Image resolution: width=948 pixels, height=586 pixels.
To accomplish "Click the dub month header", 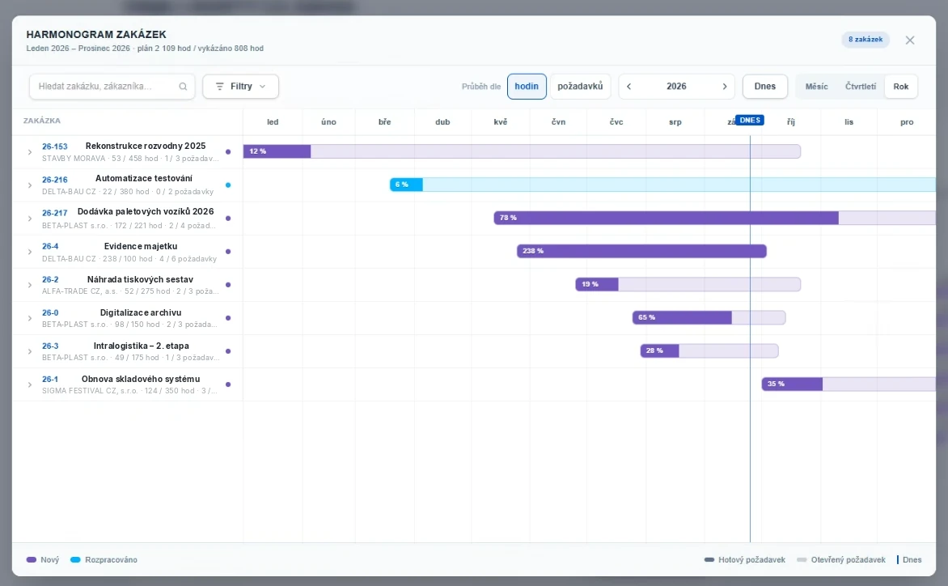I will [x=442, y=122].
